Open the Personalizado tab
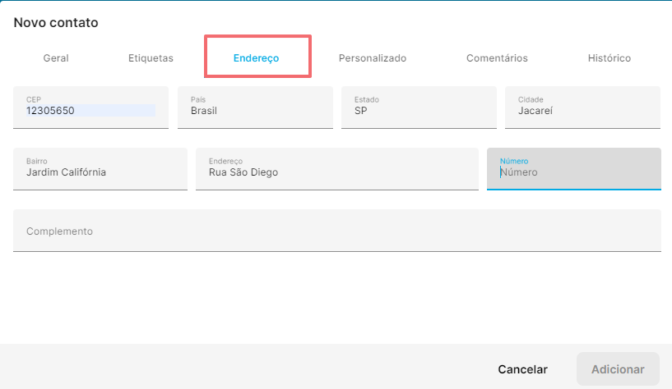Viewport: 672px width, 389px height. [x=373, y=58]
